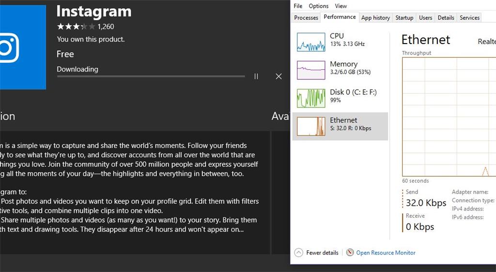Select the Memory mini graph
The width and height of the screenshot is (496, 272).
311,70
